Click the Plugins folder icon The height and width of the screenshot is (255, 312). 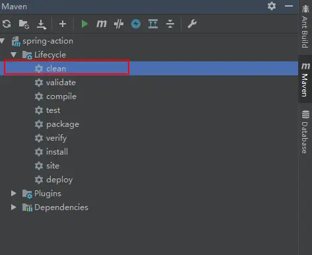pyautogui.click(x=27, y=194)
